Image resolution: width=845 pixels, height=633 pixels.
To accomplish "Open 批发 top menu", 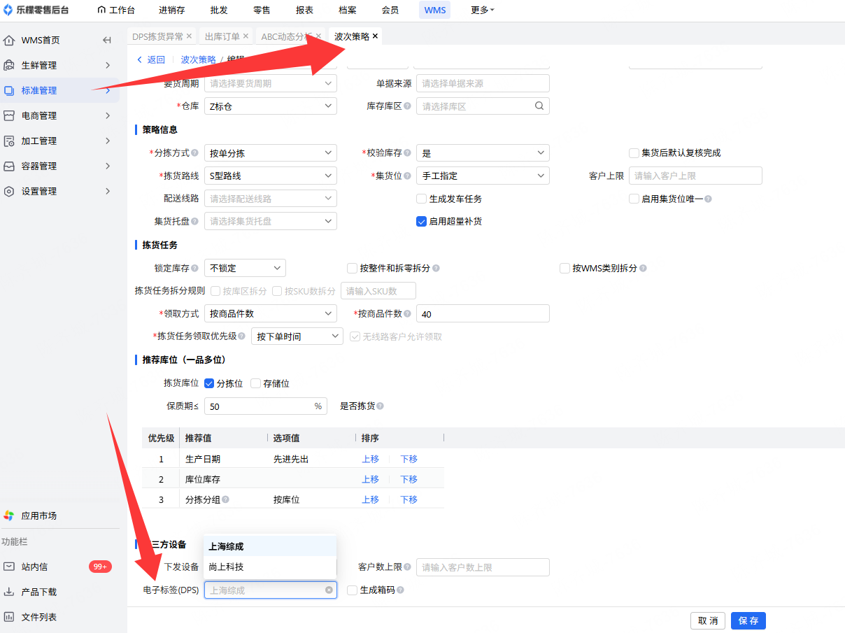I will coord(219,10).
